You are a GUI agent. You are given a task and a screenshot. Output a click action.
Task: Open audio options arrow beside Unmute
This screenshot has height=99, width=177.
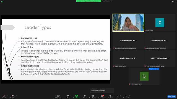[7, 96]
